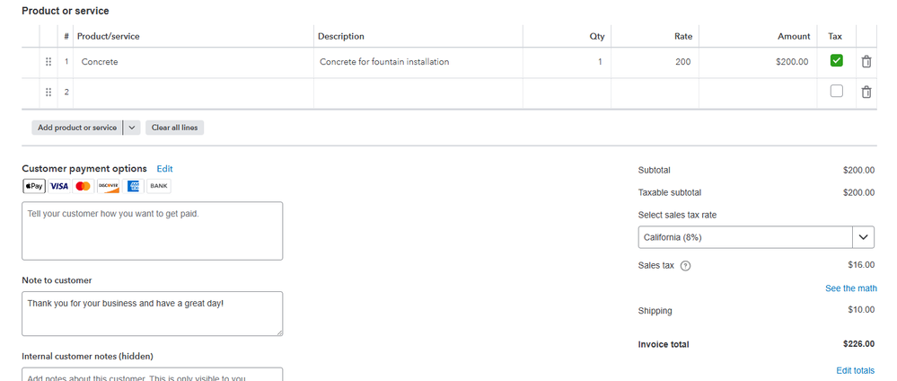Edit the customer payment options
Image resolution: width=897 pixels, height=381 pixels.
tap(164, 169)
